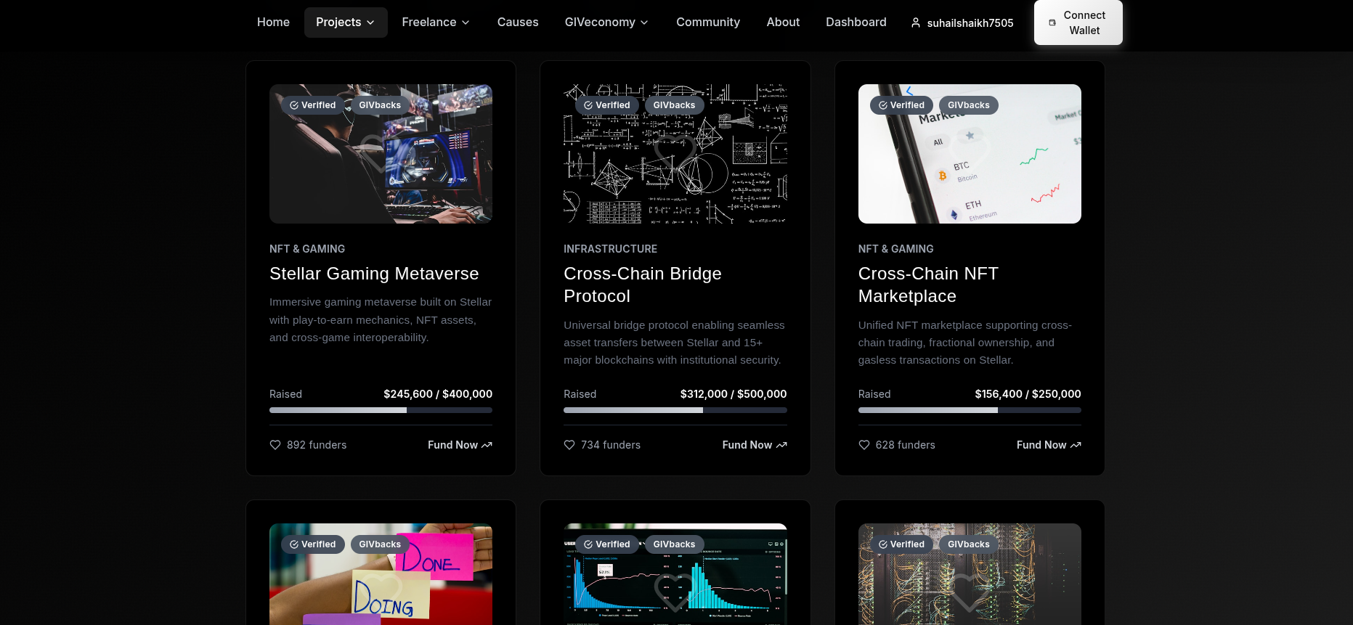Click the Connect Wallet button
This screenshot has width=1353, height=625.
(x=1078, y=23)
